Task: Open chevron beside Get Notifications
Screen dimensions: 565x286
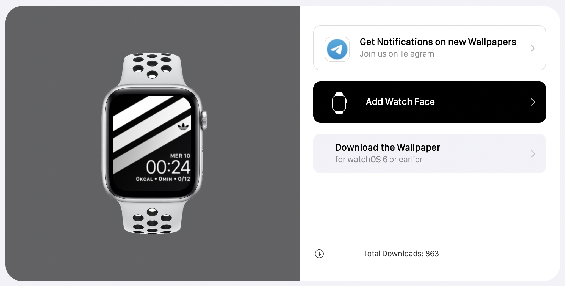Action: 533,48
